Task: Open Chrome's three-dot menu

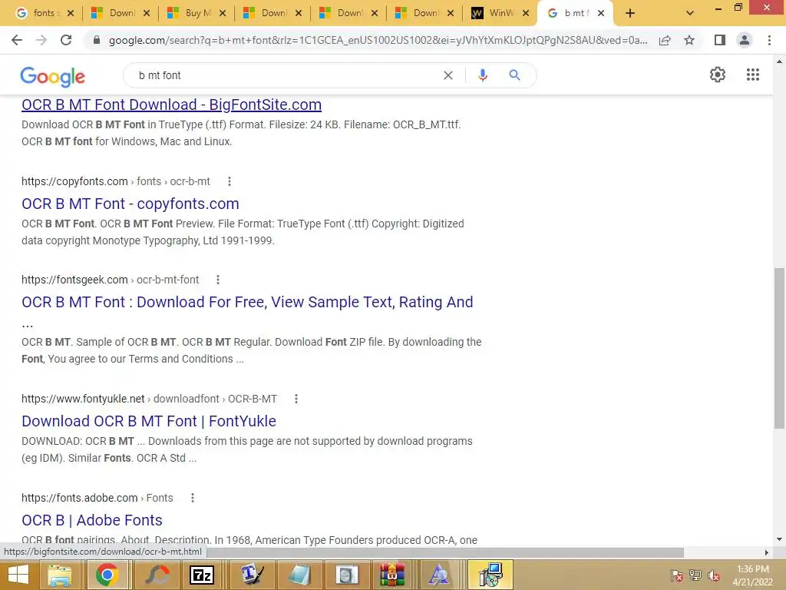Action: [769, 40]
